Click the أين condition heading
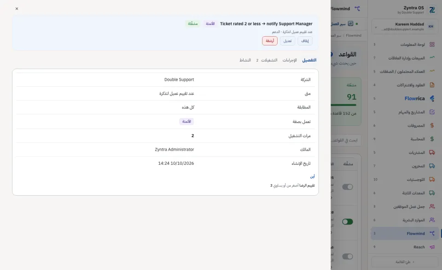The width and height of the screenshot is (442, 270). click(x=312, y=177)
